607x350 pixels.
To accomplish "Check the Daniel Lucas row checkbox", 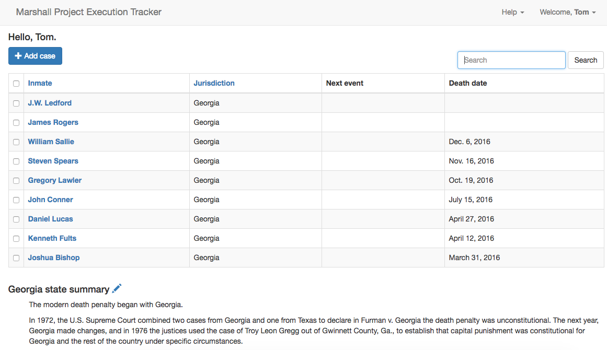I will click(16, 219).
